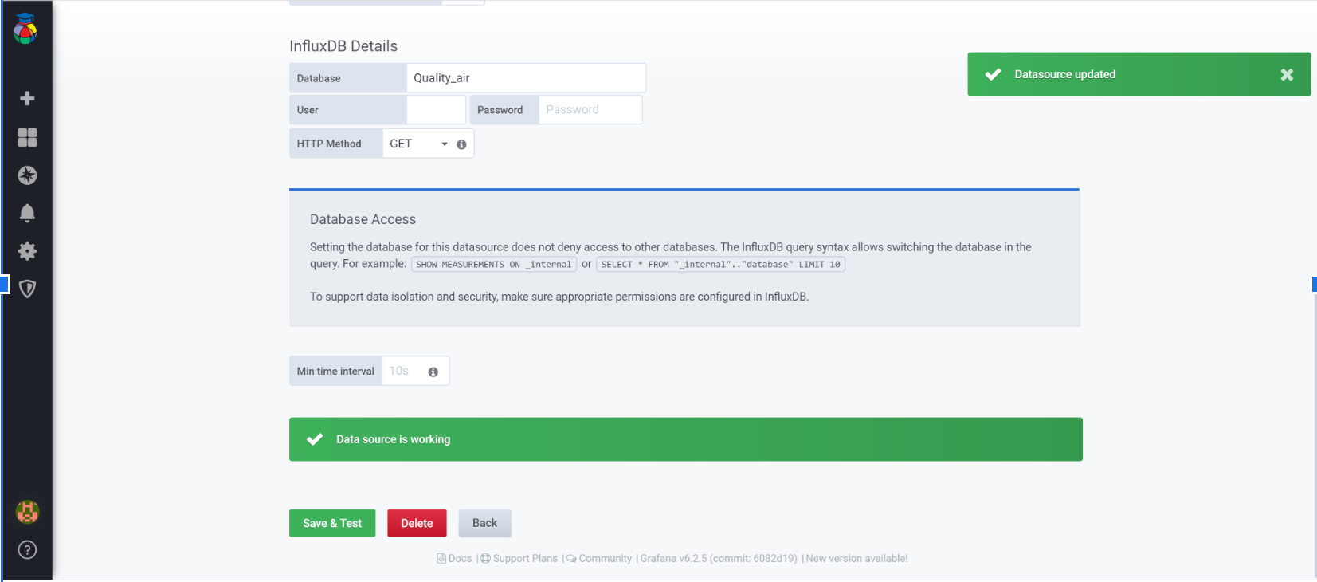
Task: Click the InfluxDB Details heading
Action: (343, 46)
